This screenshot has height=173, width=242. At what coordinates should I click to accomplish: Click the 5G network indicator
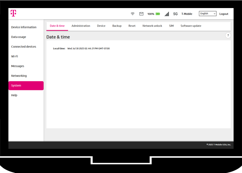coord(175,14)
